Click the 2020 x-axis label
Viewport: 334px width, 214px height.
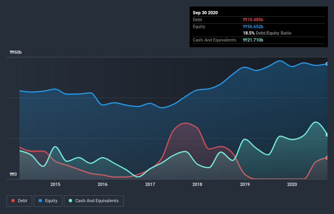[x=292, y=184]
